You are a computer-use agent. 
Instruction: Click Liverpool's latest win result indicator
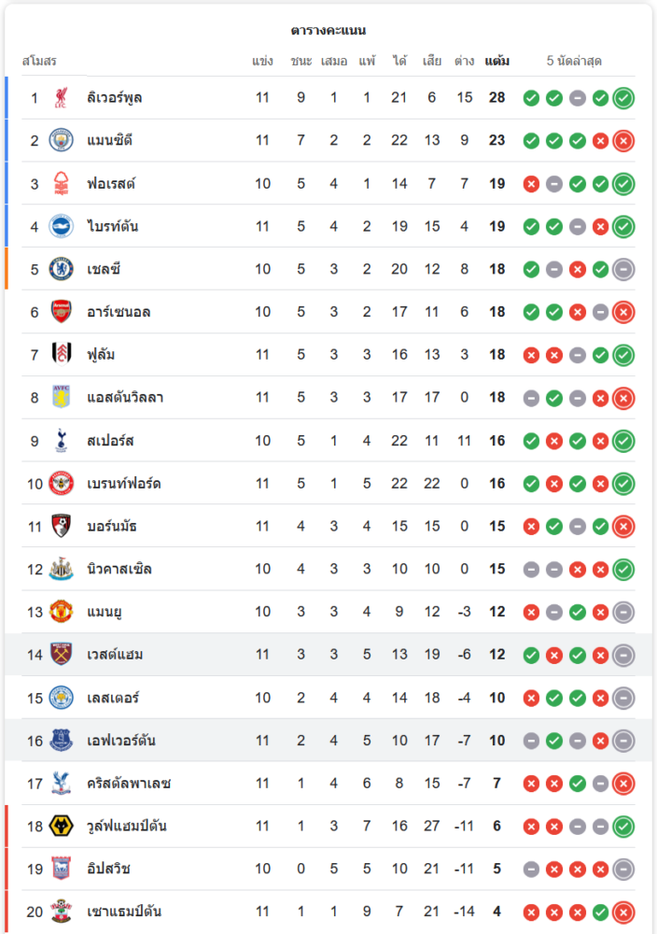623,98
